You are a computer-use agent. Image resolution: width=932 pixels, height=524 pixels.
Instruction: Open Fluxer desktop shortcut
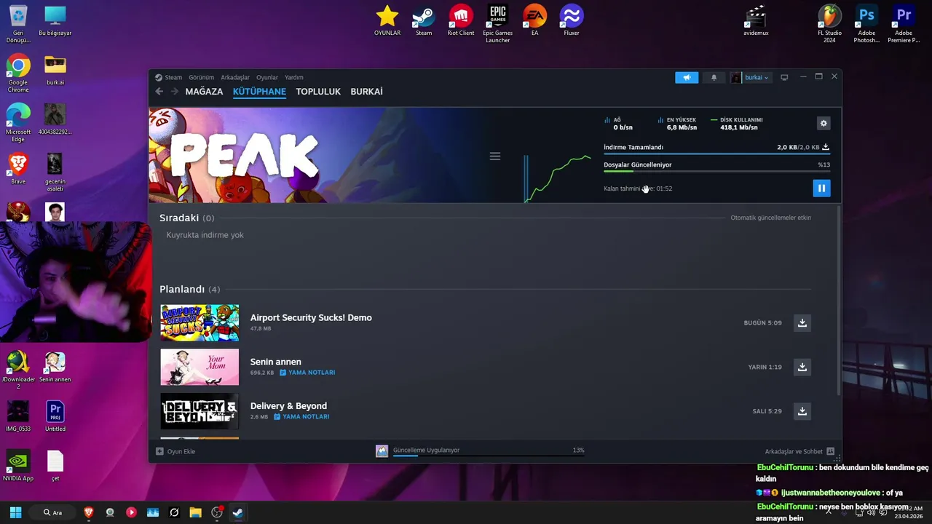pos(572,20)
